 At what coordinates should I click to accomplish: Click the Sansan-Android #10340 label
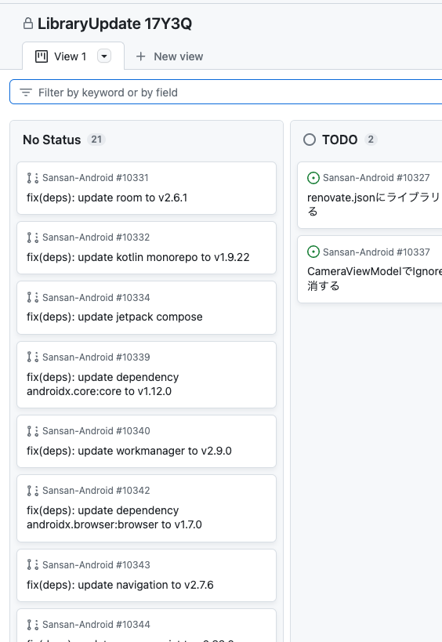pyautogui.click(x=96, y=431)
